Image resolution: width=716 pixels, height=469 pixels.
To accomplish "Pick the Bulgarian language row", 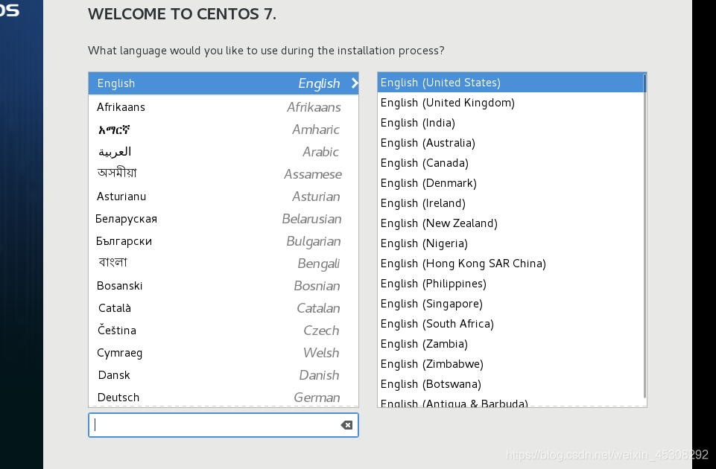I will [x=224, y=241].
